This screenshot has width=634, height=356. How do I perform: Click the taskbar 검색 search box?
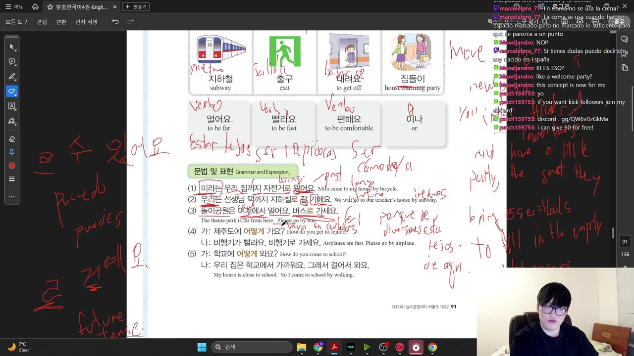coord(251,347)
